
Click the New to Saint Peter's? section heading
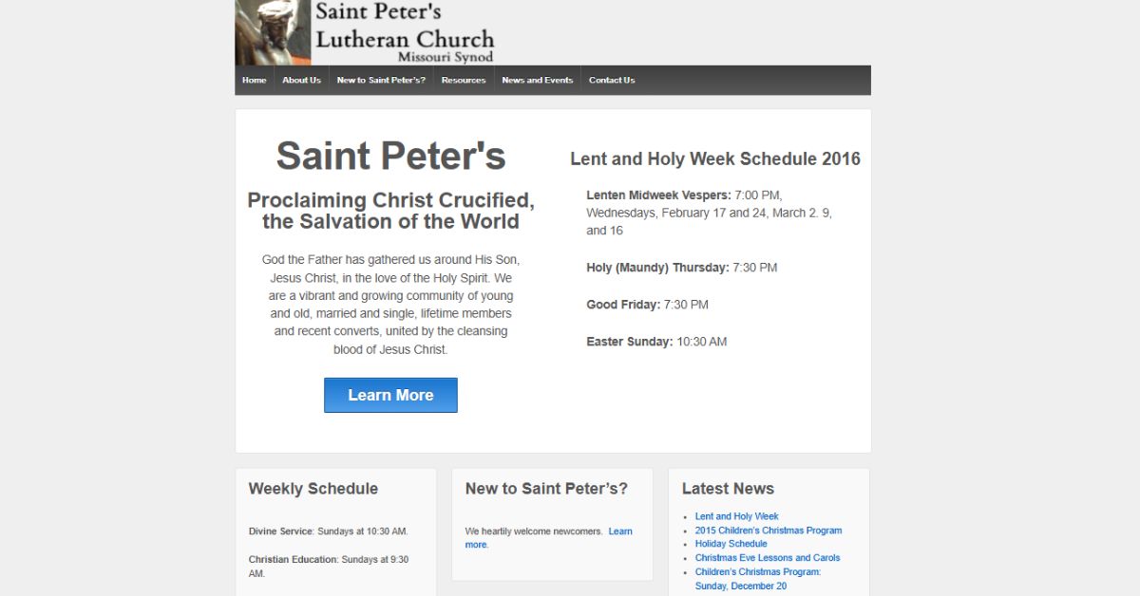click(x=546, y=489)
